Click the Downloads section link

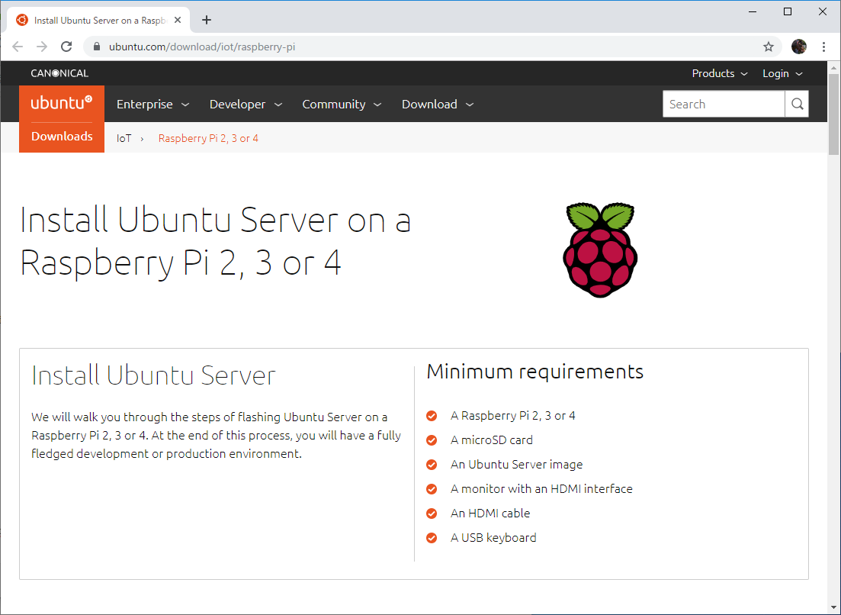pyautogui.click(x=62, y=137)
